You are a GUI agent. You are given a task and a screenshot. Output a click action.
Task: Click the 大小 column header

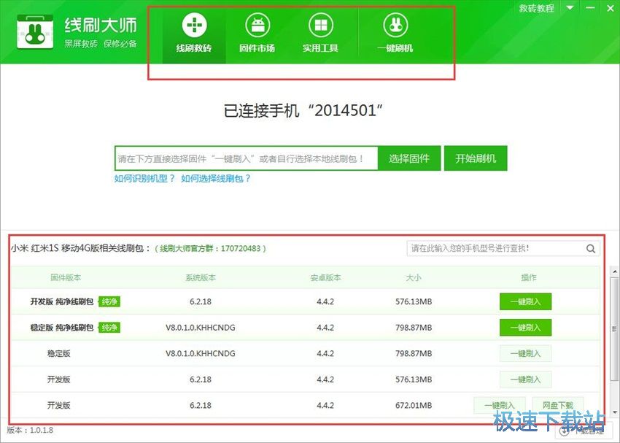click(x=414, y=277)
